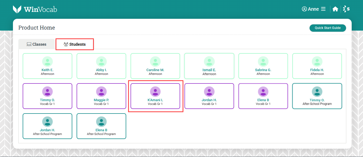Image resolution: width=363 pixels, height=157 pixels.
Task: Click Timmy O. After-School Program name link
Action: tap(317, 100)
